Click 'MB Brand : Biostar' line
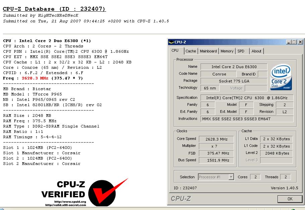This screenshot has height=210, width=305. [27, 89]
